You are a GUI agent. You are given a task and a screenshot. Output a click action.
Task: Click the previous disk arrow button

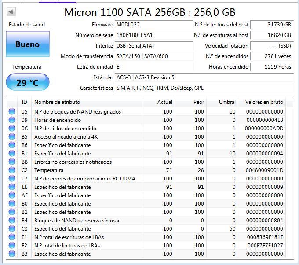11,11
